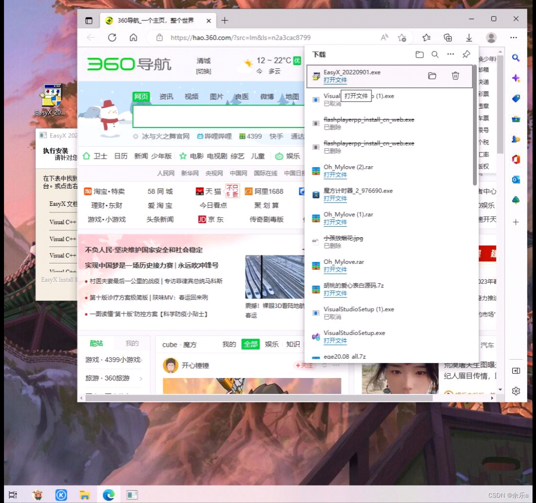Search downloads using the magnifier icon
Image resolution: width=536 pixels, height=503 pixels.
tap(435, 55)
